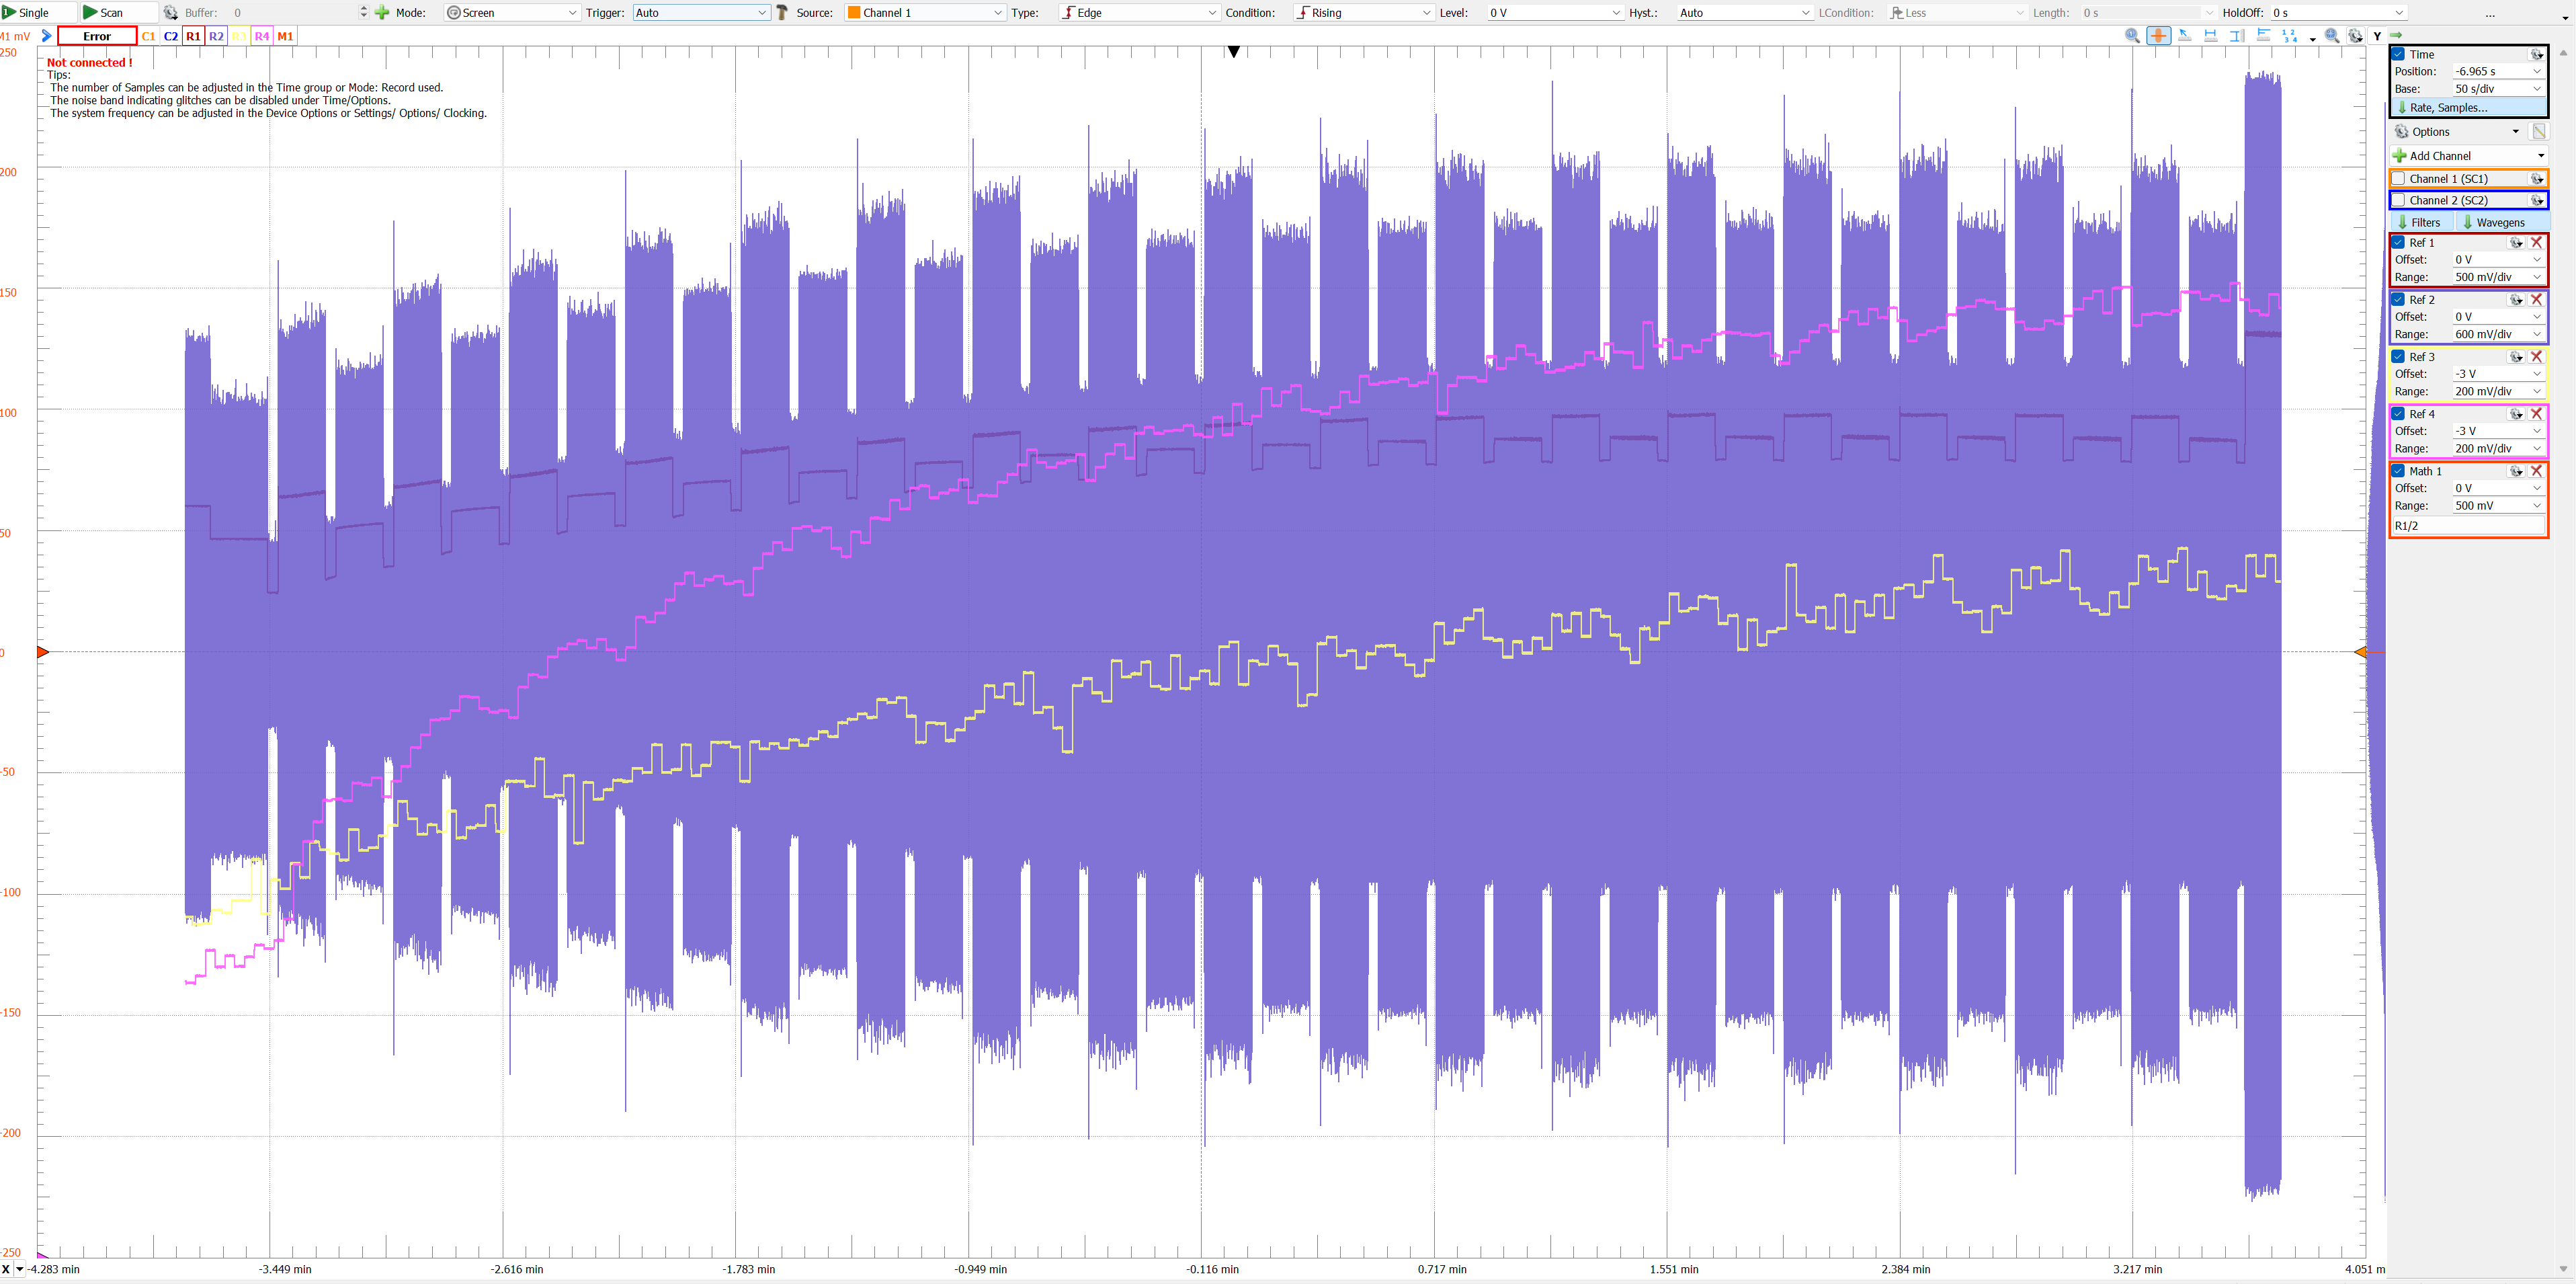Open the Ref 4 Range dropdown

coord(2497,449)
